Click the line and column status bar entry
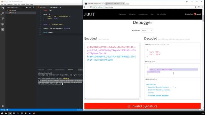Viewport: 205px width, 115px height. (79, 110)
